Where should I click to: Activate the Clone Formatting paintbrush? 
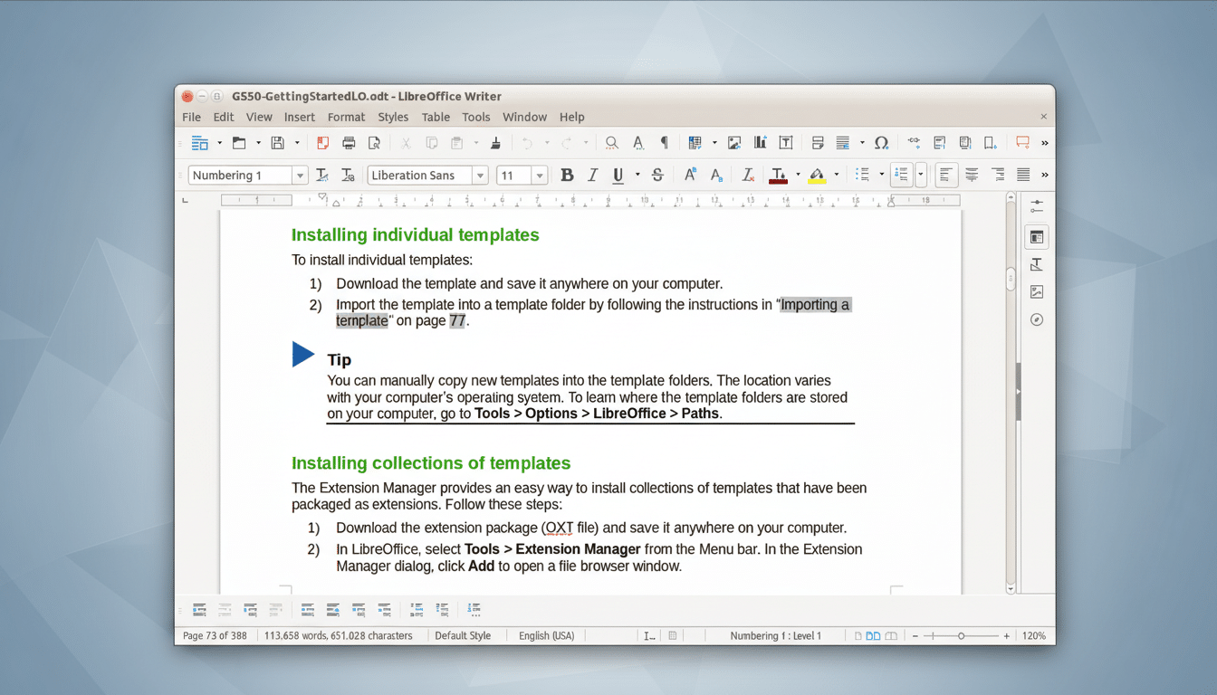coord(495,142)
